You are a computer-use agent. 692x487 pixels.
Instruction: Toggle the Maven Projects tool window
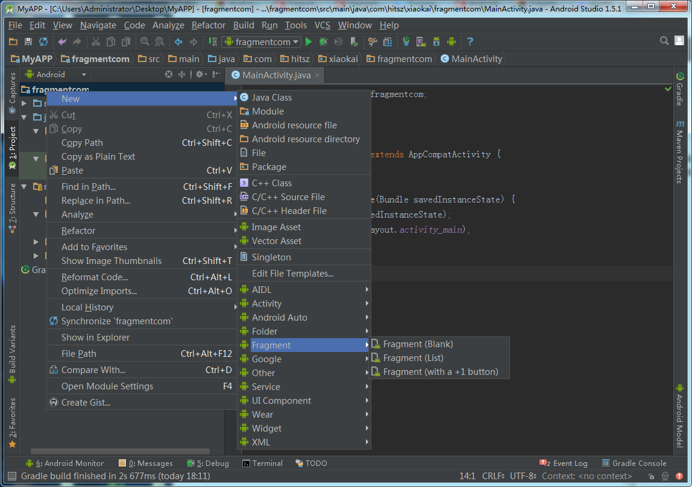click(680, 151)
